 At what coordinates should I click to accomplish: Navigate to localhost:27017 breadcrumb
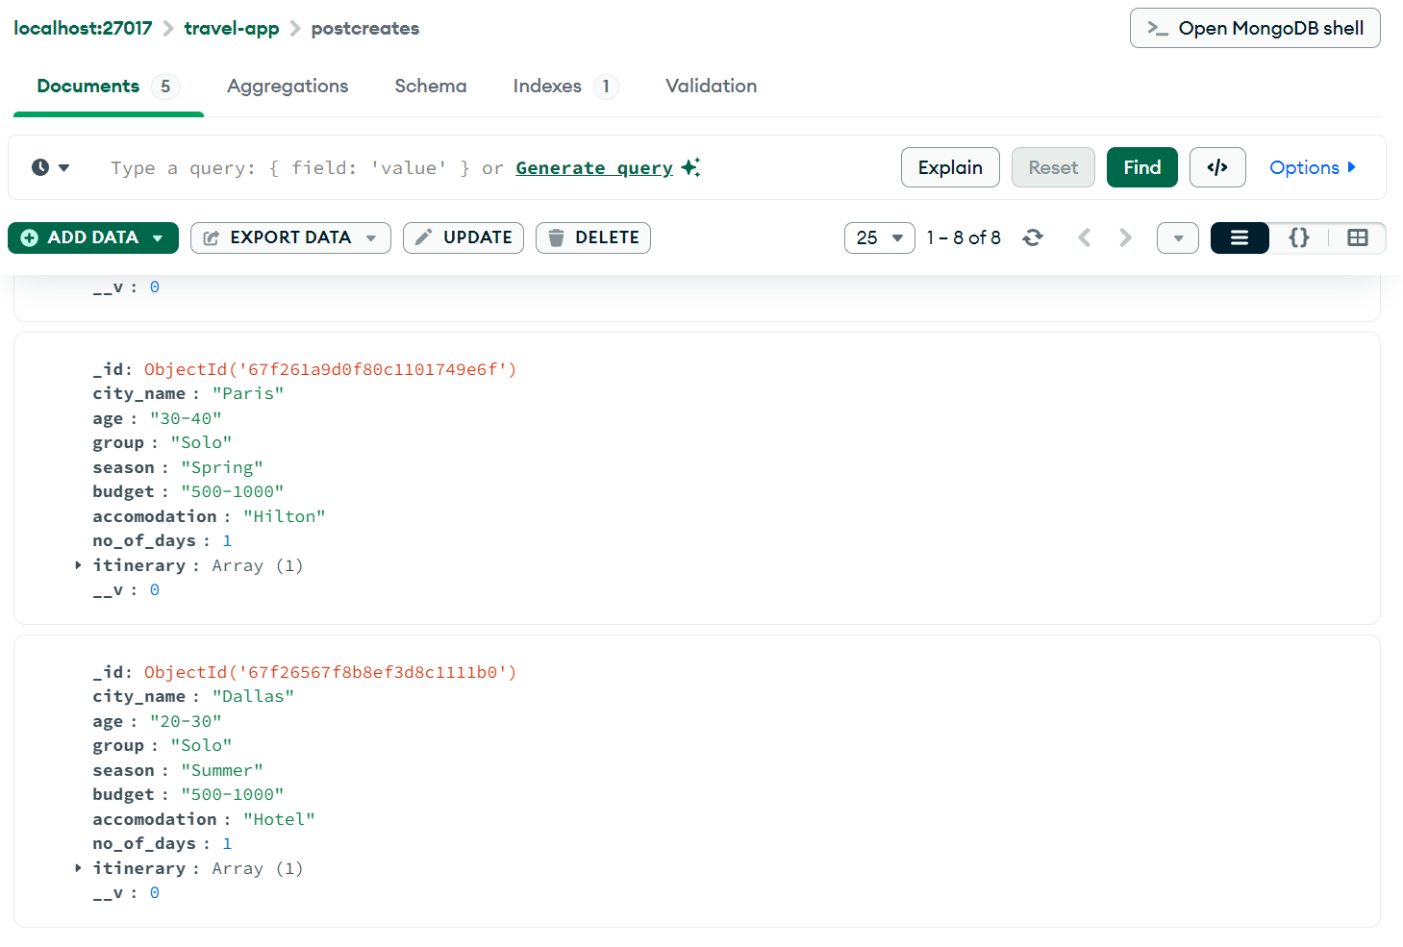(x=83, y=28)
